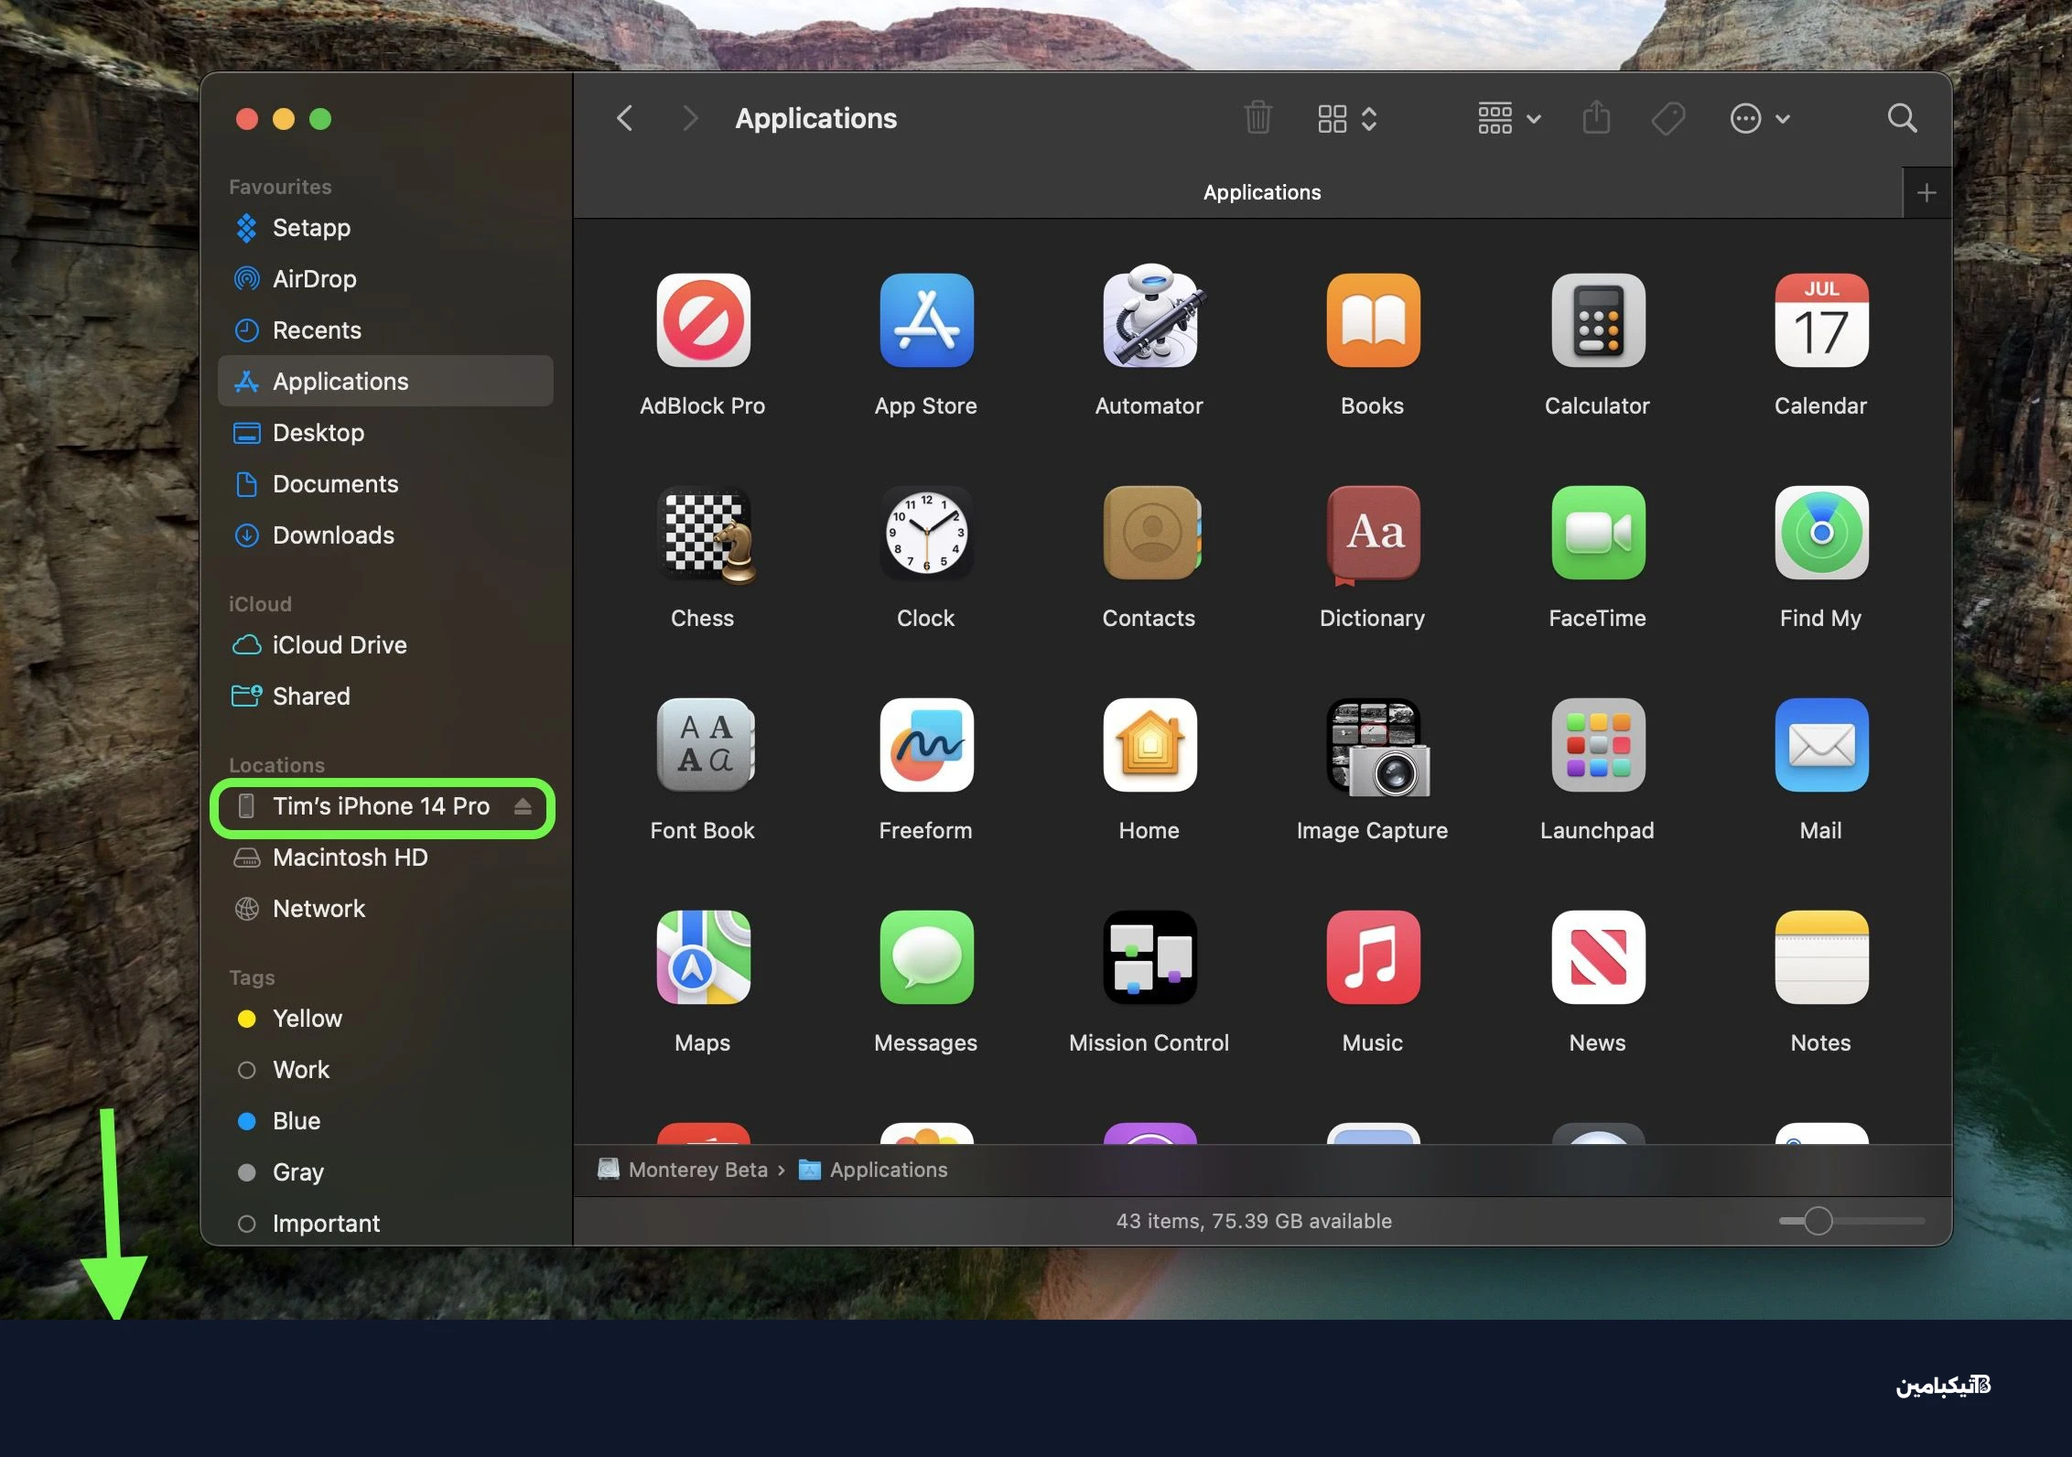Eject Tim's iPhone 14 Pro
This screenshot has height=1457, width=2072.
pyautogui.click(x=523, y=806)
